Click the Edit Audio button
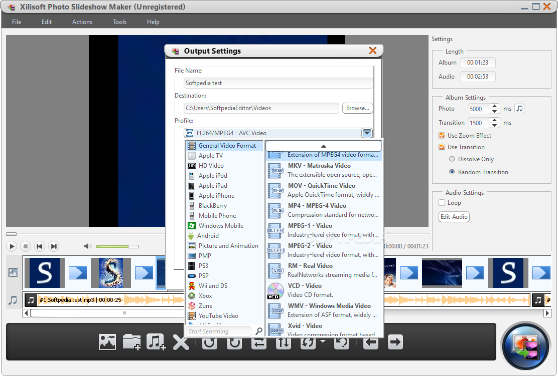Screen dimensions: 558x376 454,217
